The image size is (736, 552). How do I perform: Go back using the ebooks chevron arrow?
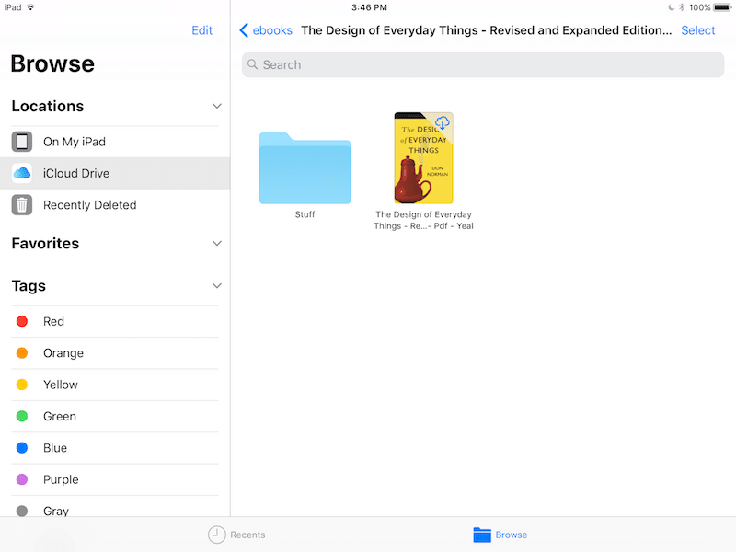(244, 30)
